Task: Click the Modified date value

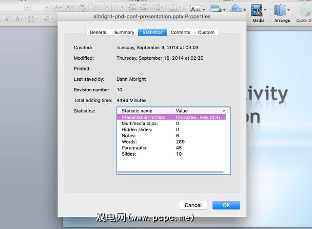Action: (160, 58)
